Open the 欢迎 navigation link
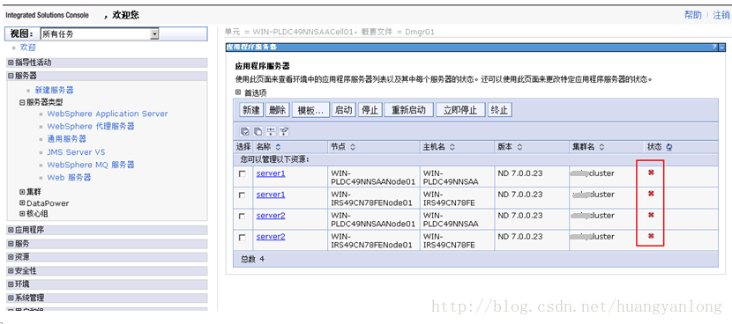 [x=27, y=48]
